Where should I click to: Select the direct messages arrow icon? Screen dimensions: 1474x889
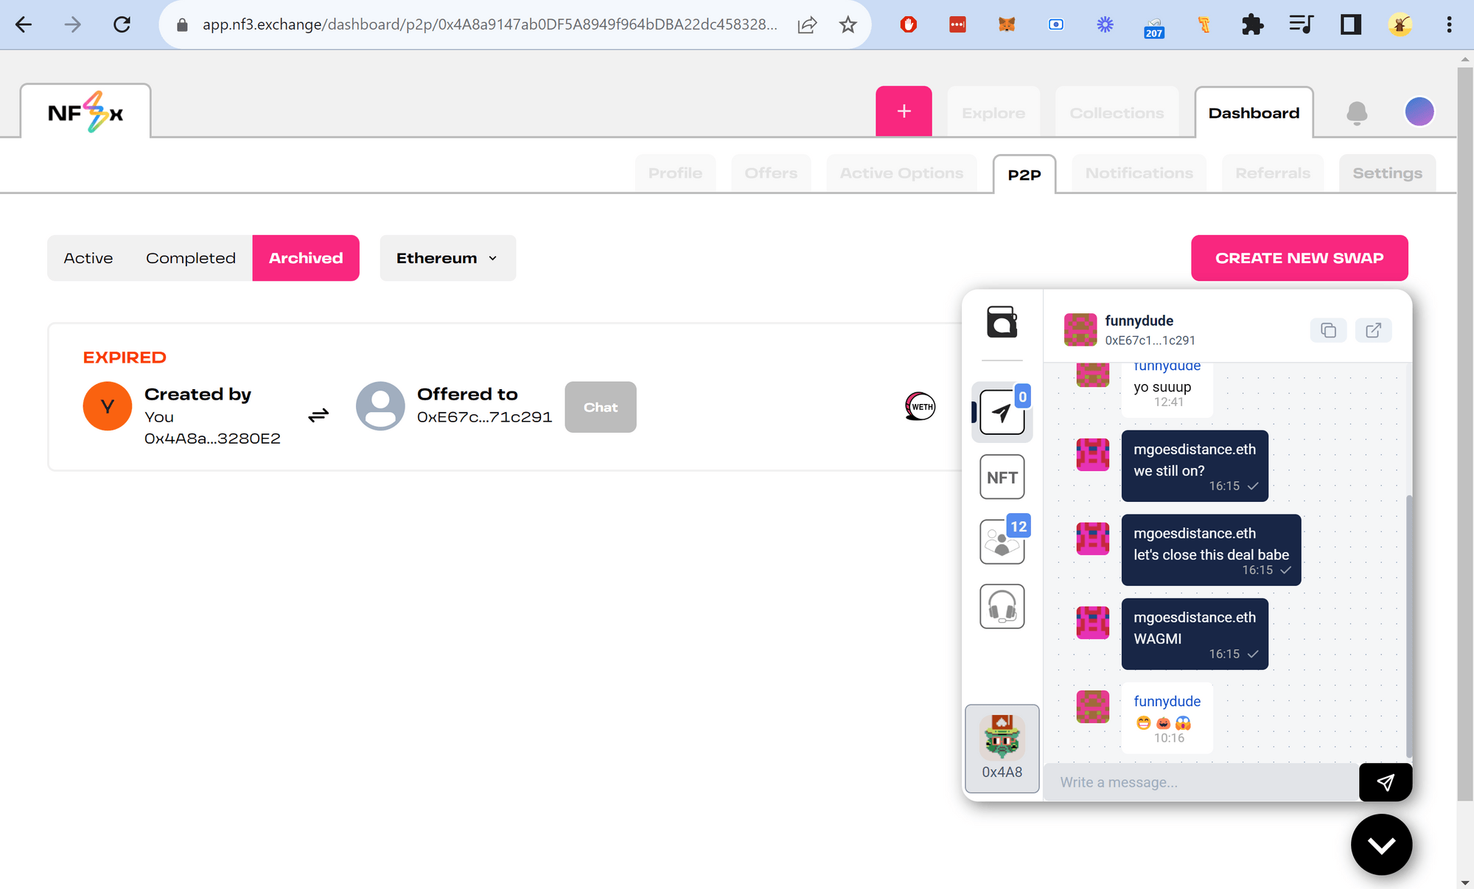click(1002, 413)
